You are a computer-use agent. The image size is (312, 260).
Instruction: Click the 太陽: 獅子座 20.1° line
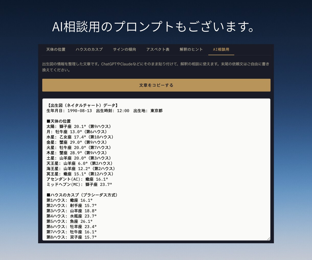click(x=79, y=127)
